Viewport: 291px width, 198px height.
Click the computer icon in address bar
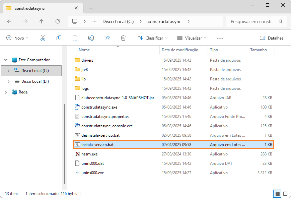(x=75, y=21)
